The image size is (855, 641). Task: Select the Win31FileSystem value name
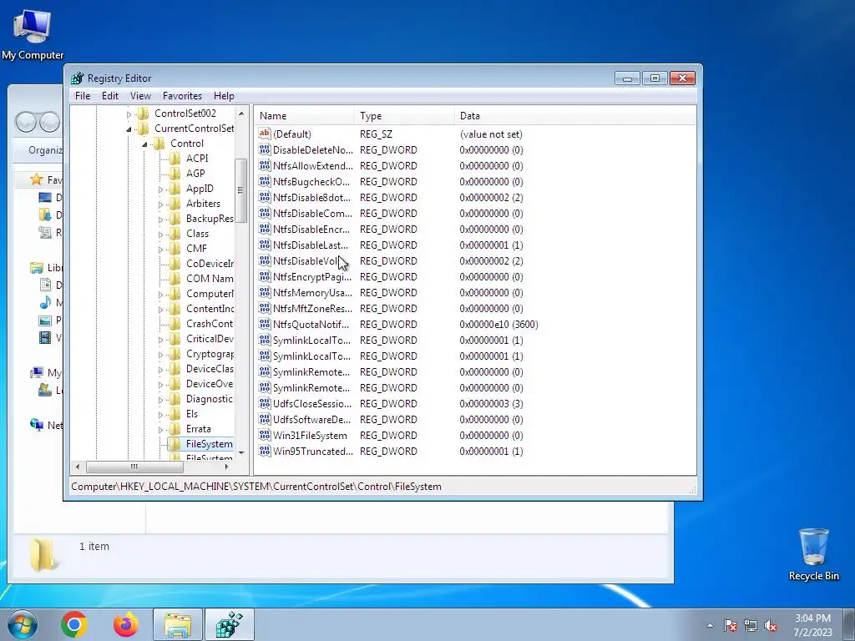click(310, 435)
